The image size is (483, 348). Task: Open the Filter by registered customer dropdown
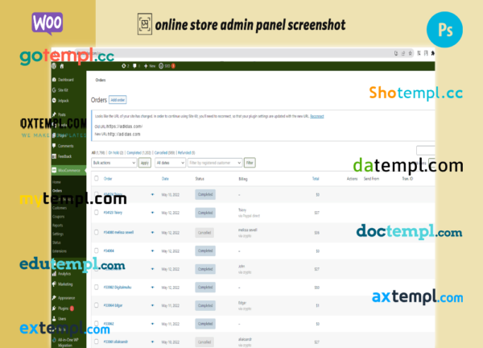click(215, 163)
